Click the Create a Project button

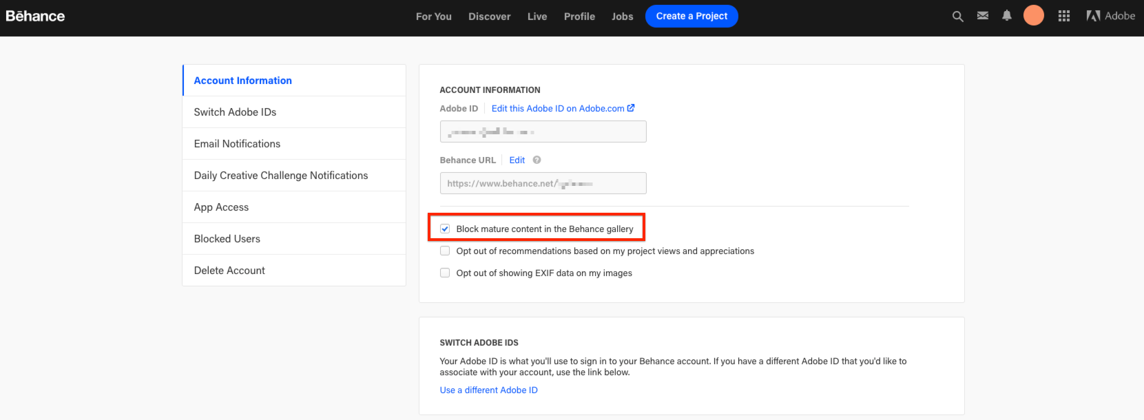tap(691, 16)
